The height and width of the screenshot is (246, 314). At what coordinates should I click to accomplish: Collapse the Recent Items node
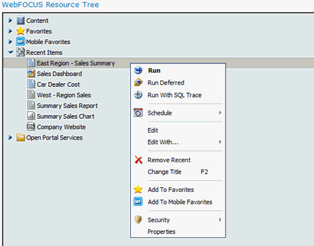coord(10,52)
